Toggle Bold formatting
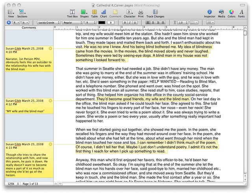Image resolution: width=252 pixels, height=193 pixels. pos(125,22)
